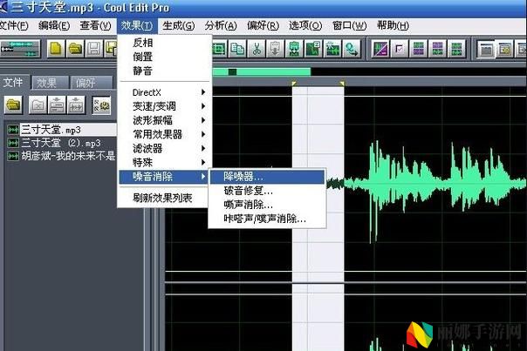Open the 生成(G) menu

179,25
